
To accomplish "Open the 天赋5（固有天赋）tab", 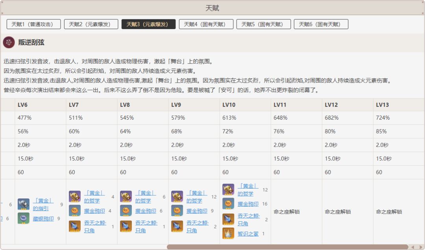I will pos(263,24).
